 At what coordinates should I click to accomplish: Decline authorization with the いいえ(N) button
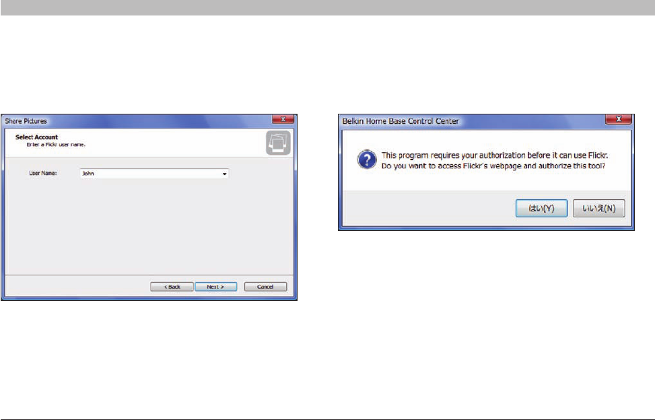click(x=598, y=208)
